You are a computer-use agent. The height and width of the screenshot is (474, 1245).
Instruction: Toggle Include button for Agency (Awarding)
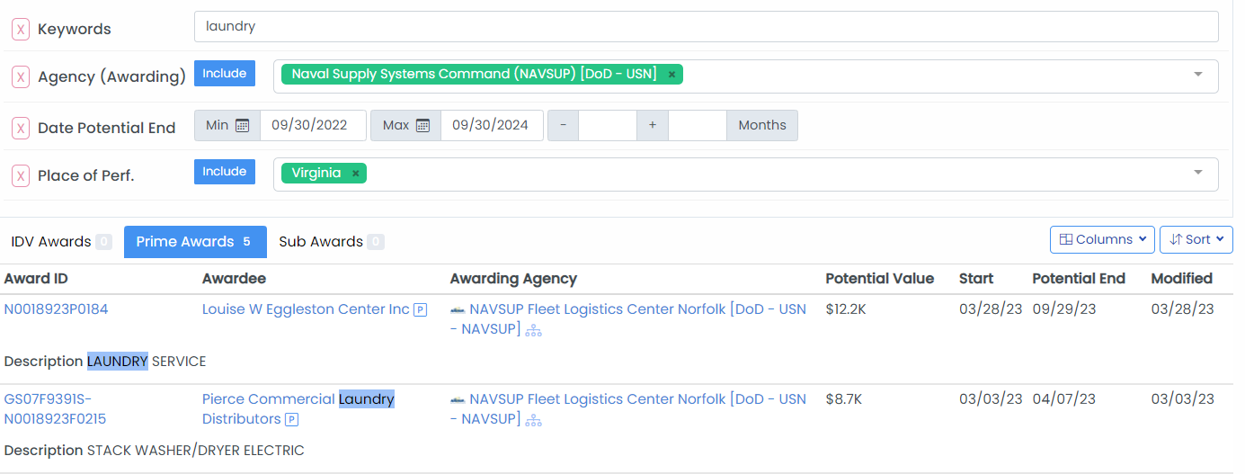click(x=225, y=74)
